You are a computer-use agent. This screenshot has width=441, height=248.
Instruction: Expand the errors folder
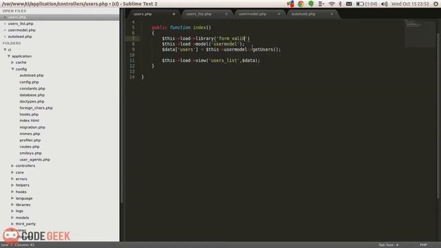12,178
